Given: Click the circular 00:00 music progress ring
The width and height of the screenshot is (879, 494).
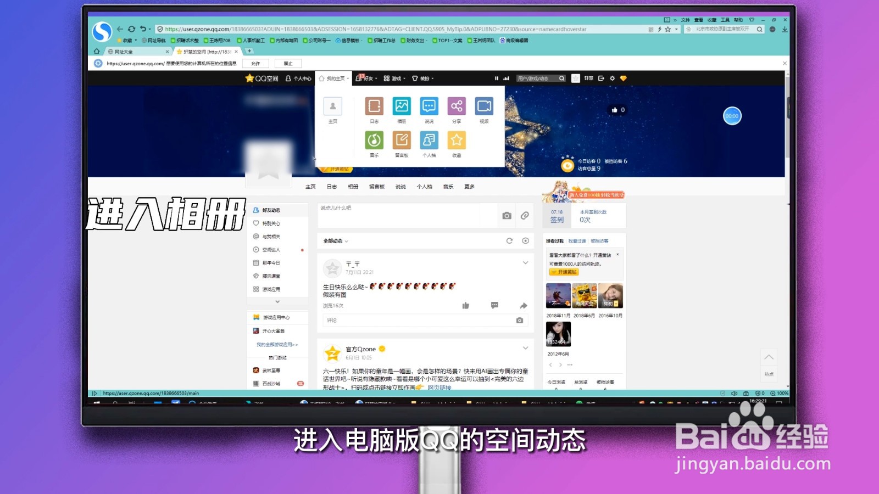Looking at the screenshot, I should 732,116.
